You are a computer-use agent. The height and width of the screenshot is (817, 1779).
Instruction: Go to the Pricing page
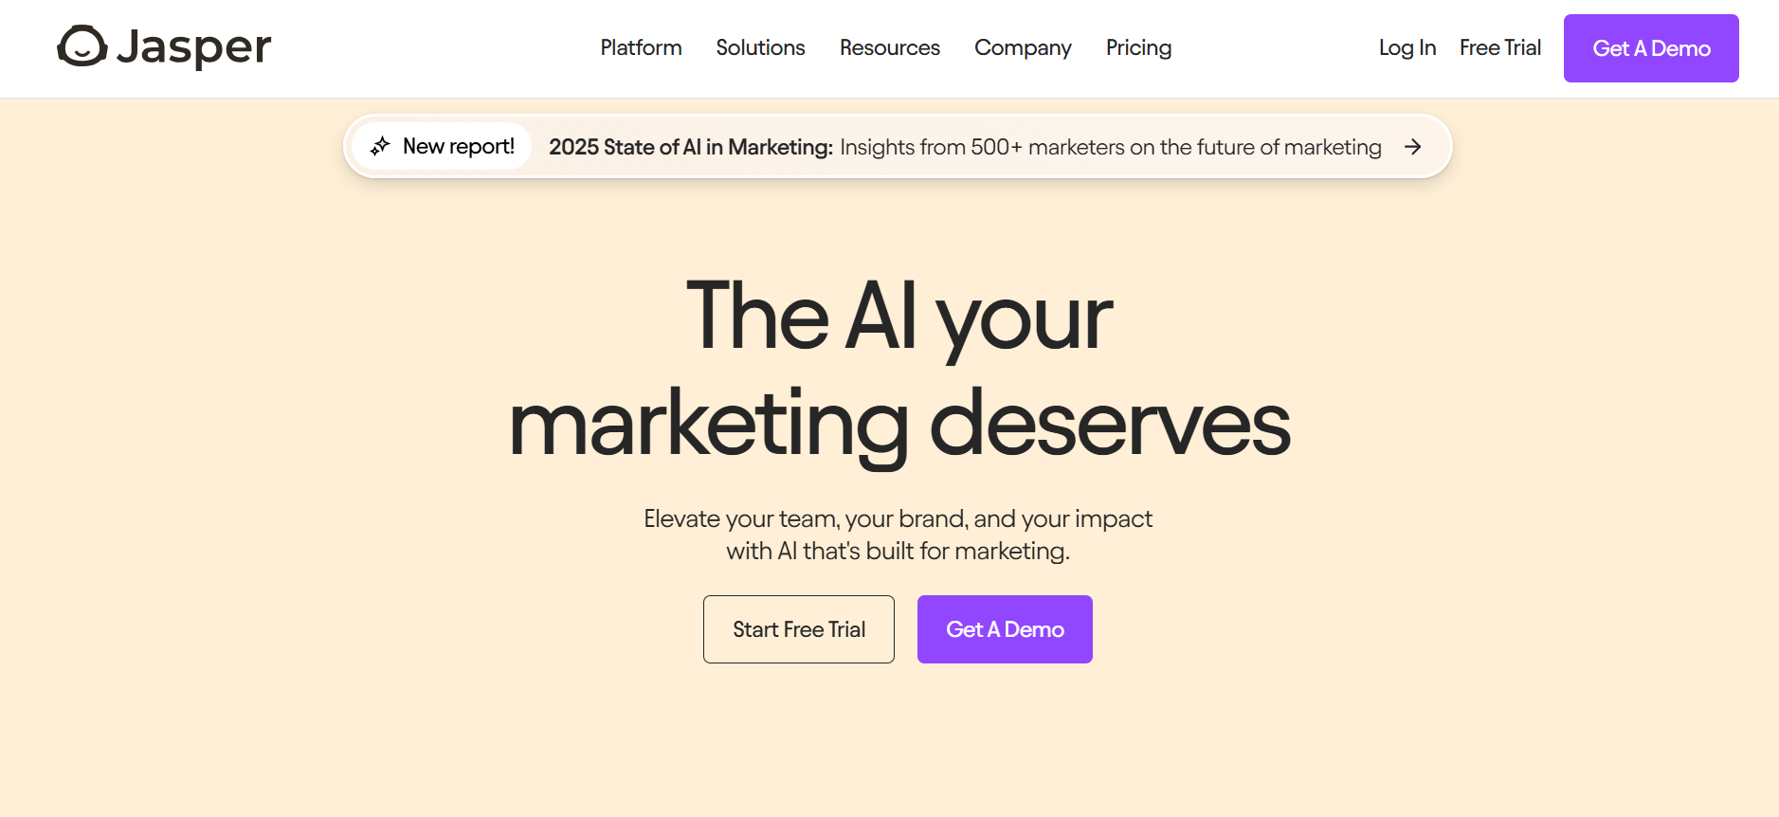[1138, 48]
